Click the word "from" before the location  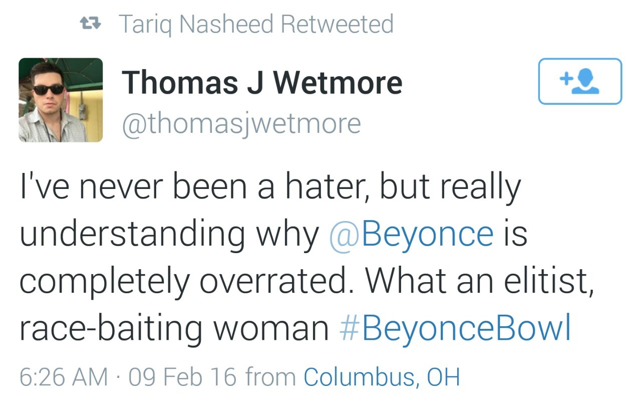(271, 377)
